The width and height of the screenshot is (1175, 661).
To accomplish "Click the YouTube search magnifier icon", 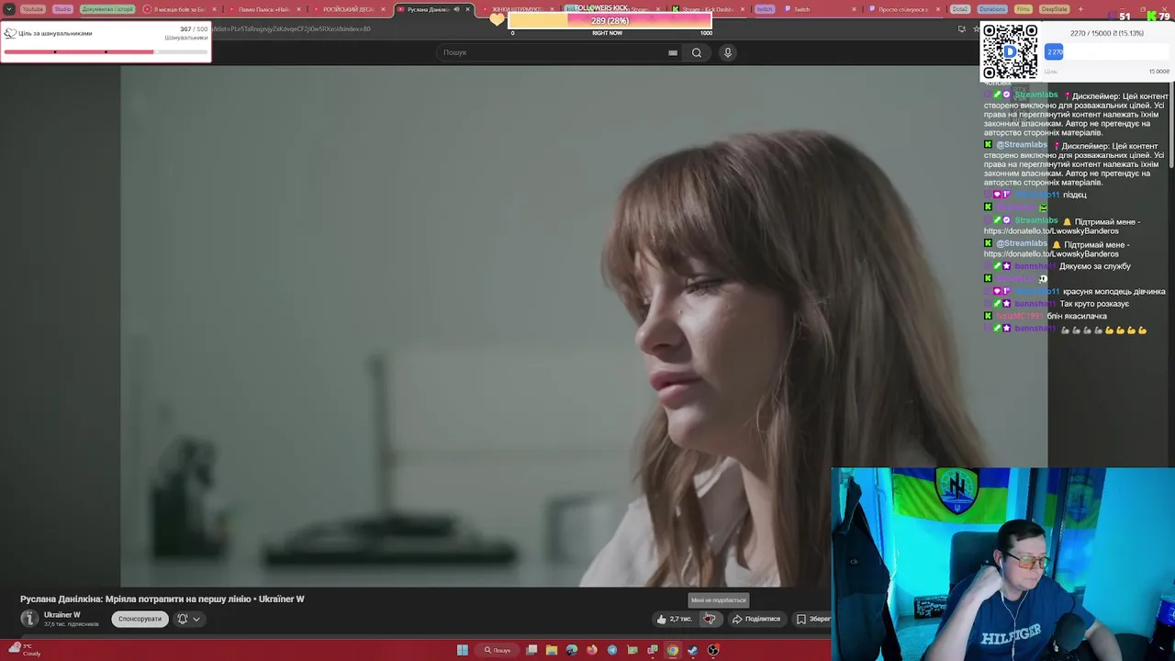I will click(x=697, y=52).
